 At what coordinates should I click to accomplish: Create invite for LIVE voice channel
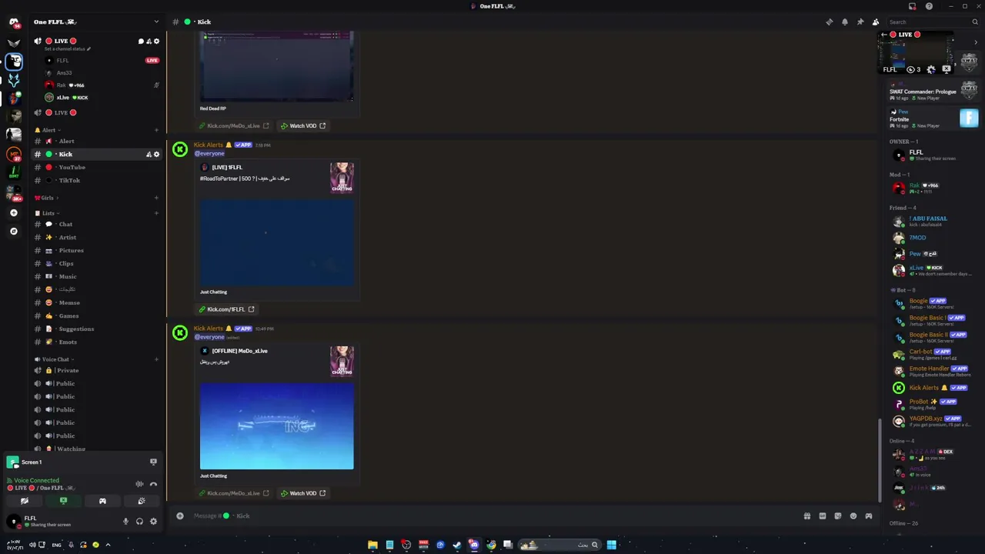(x=149, y=41)
